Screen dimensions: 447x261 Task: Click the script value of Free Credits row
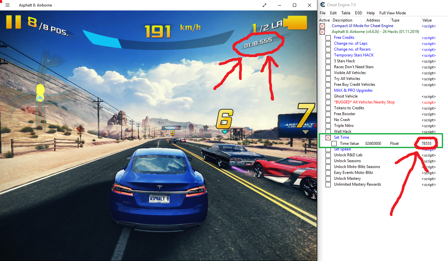tap(429, 38)
